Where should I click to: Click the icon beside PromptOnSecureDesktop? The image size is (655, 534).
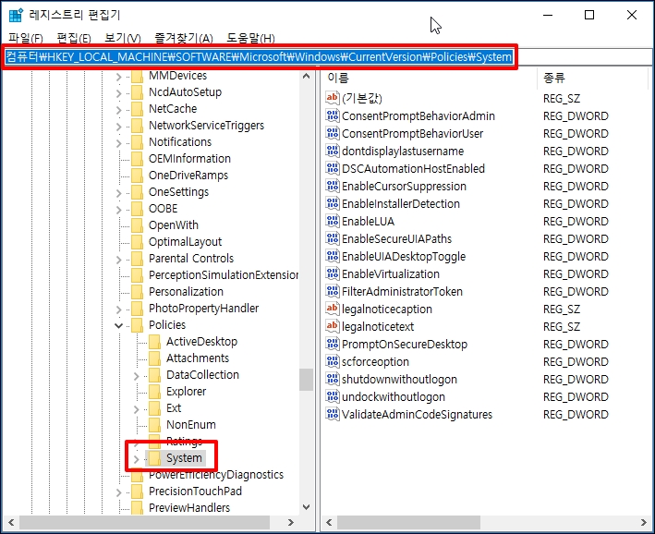(333, 344)
